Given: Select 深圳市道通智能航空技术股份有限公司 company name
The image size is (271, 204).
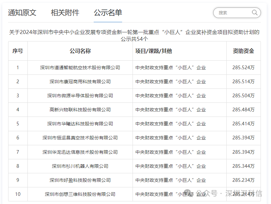Looking at the screenshot, I should [80, 68].
